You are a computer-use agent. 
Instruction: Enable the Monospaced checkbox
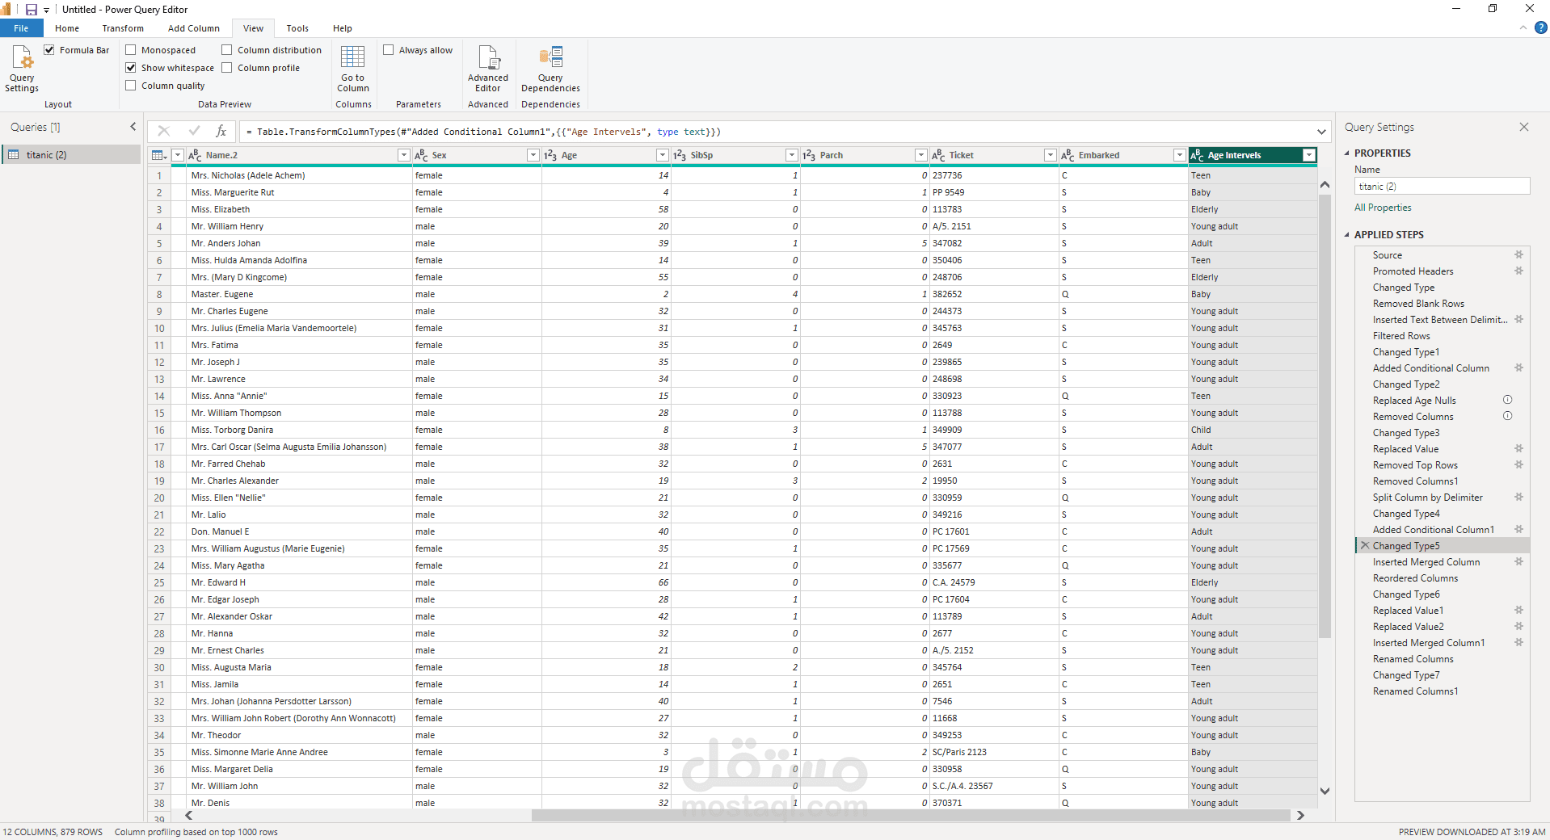click(131, 50)
